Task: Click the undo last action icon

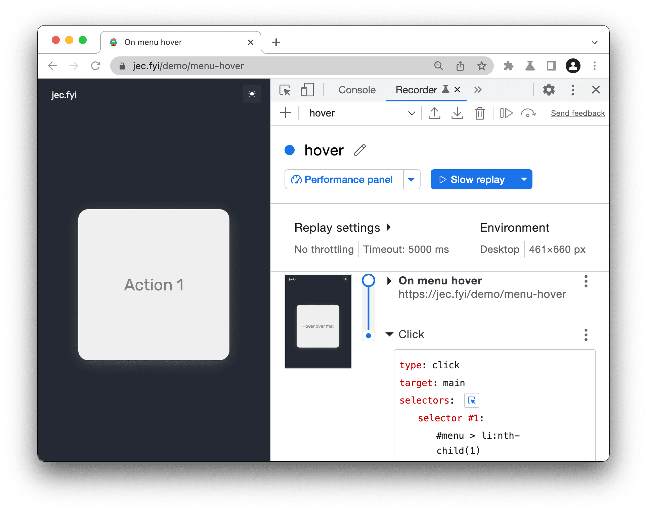Action: coord(528,114)
